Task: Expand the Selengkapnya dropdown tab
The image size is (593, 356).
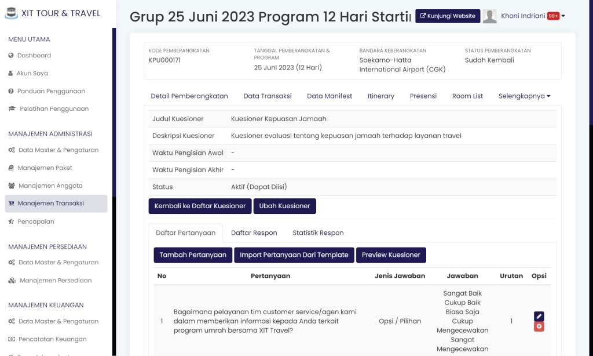Action: (524, 96)
